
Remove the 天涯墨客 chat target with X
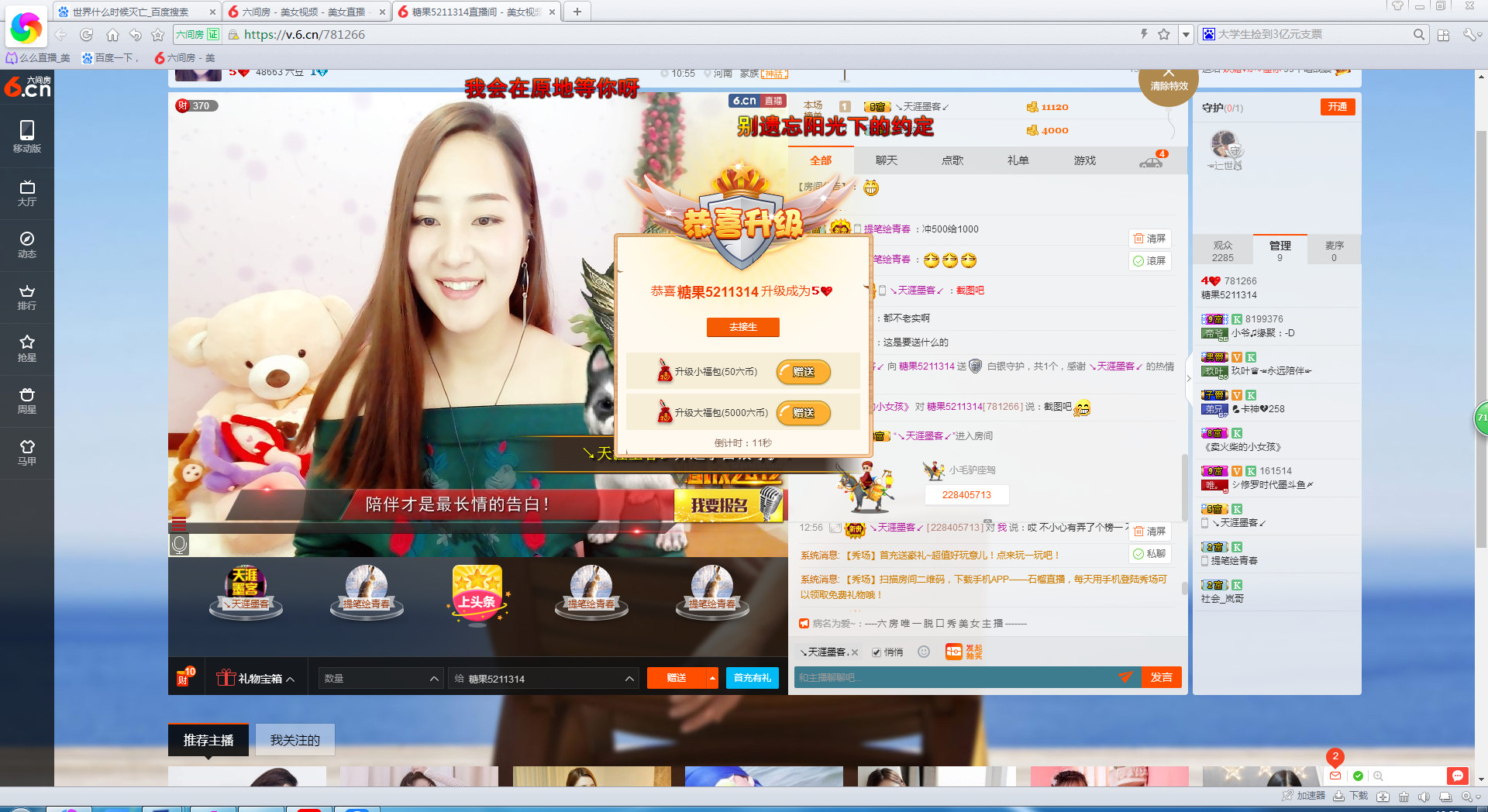point(855,652)
